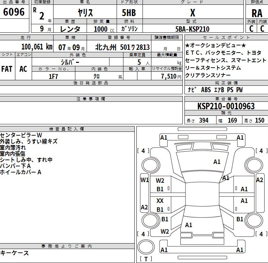Click the overall grade RA
The width and height of the screenshot is (268, 263).
coord(257,13)
